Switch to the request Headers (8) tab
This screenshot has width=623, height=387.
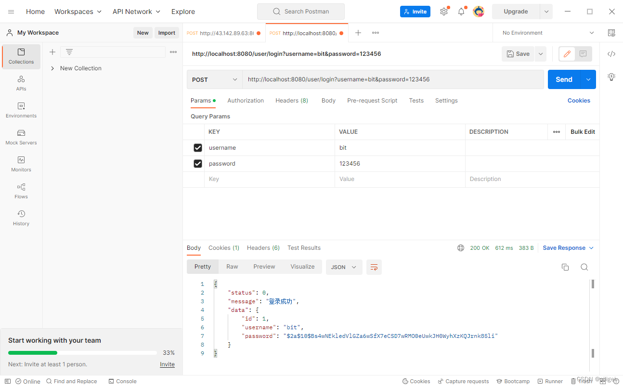pos(292,101)
